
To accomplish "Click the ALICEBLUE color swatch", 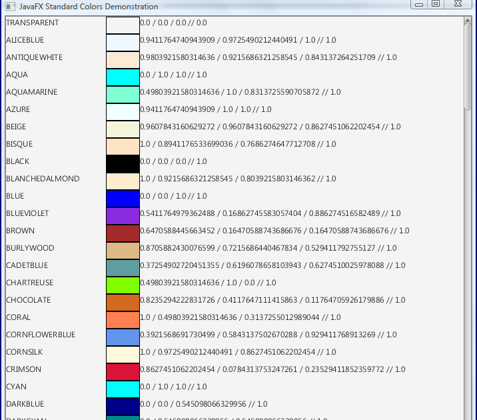I will click(123, 43).
